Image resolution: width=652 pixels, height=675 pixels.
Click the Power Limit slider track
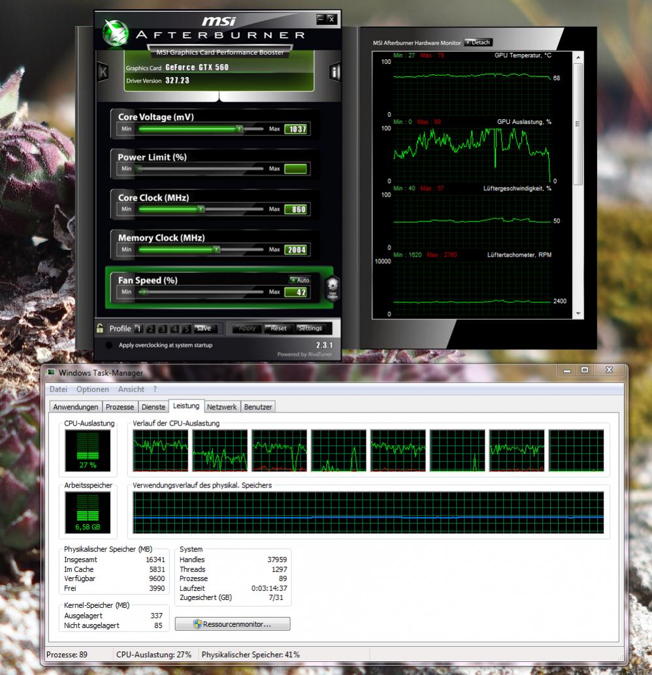(201, 168)
